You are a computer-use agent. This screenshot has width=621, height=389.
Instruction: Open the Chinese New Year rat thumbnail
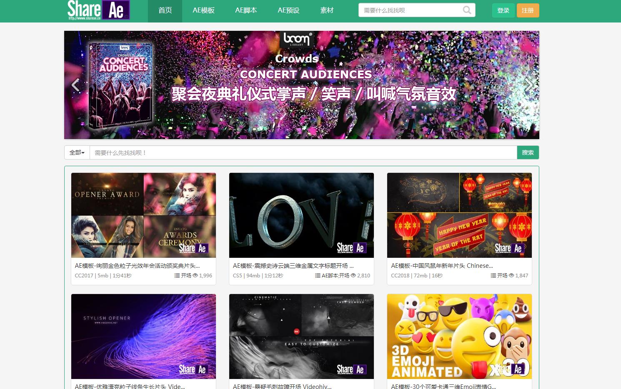pos(459,215)
